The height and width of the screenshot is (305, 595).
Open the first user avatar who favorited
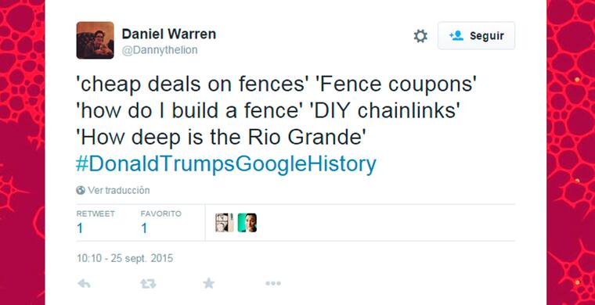tap(224, 223)
